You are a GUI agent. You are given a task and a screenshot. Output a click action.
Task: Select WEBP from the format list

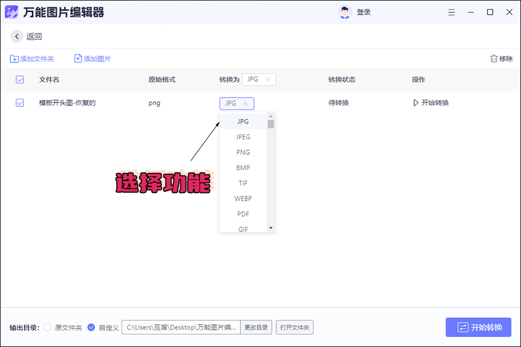[x=243, y=198]
